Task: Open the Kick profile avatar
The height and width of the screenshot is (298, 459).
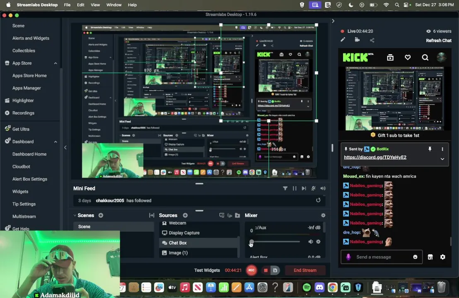Action: coord(442,57)
